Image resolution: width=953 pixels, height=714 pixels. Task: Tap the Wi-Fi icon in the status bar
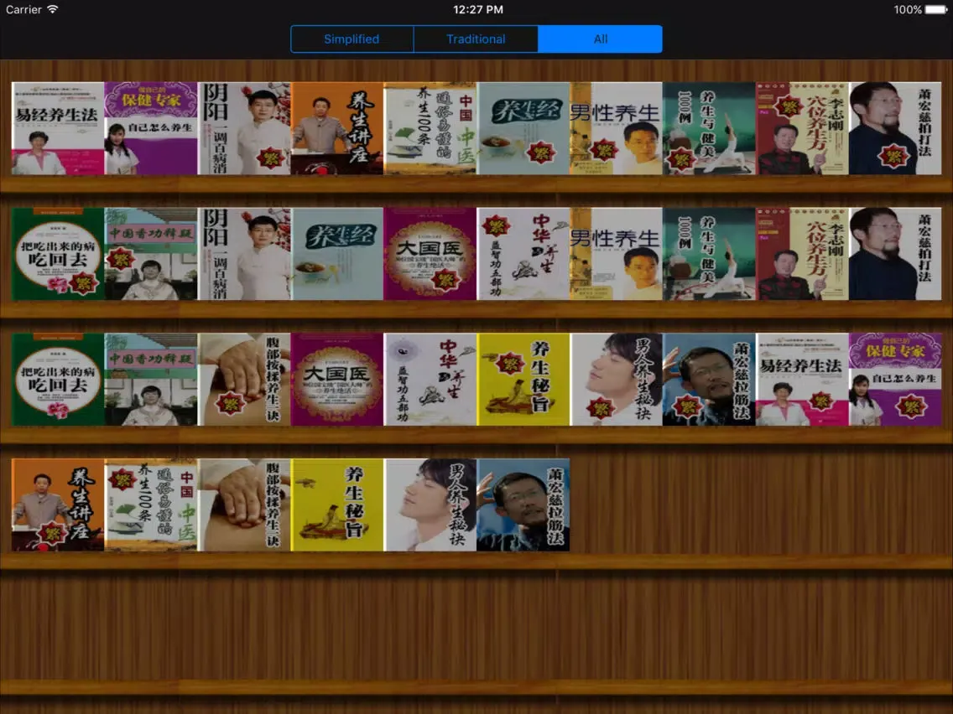point(53,9)
